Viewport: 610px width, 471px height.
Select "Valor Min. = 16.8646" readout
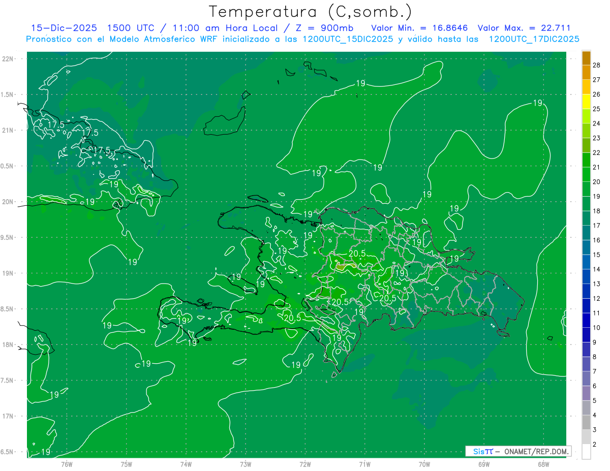[419, 28]
